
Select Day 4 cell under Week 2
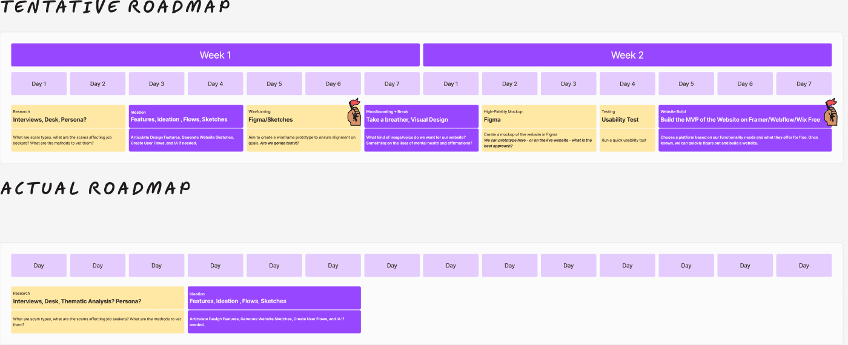[628, 84]
